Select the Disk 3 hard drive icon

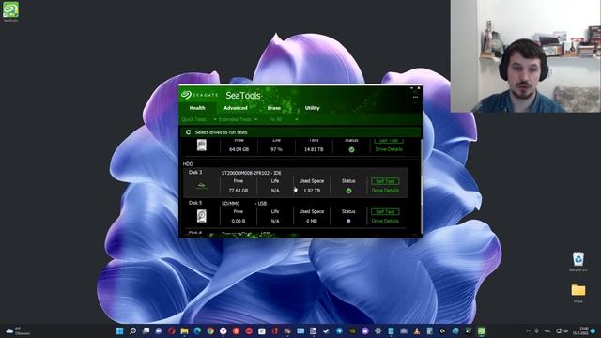[x=202, y=186]
